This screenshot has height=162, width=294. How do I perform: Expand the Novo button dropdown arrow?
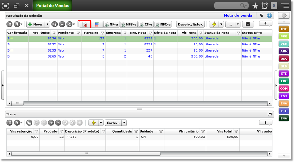(x=48, y=24)
